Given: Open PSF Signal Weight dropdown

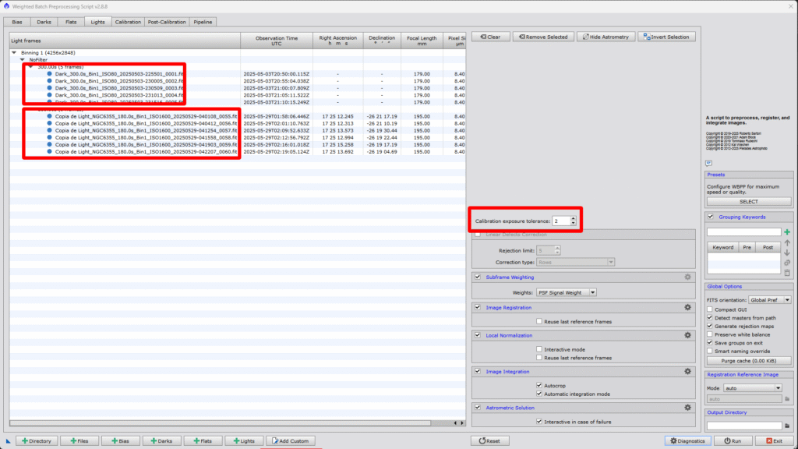Looking at the screenshot, I should click(566, 292).
